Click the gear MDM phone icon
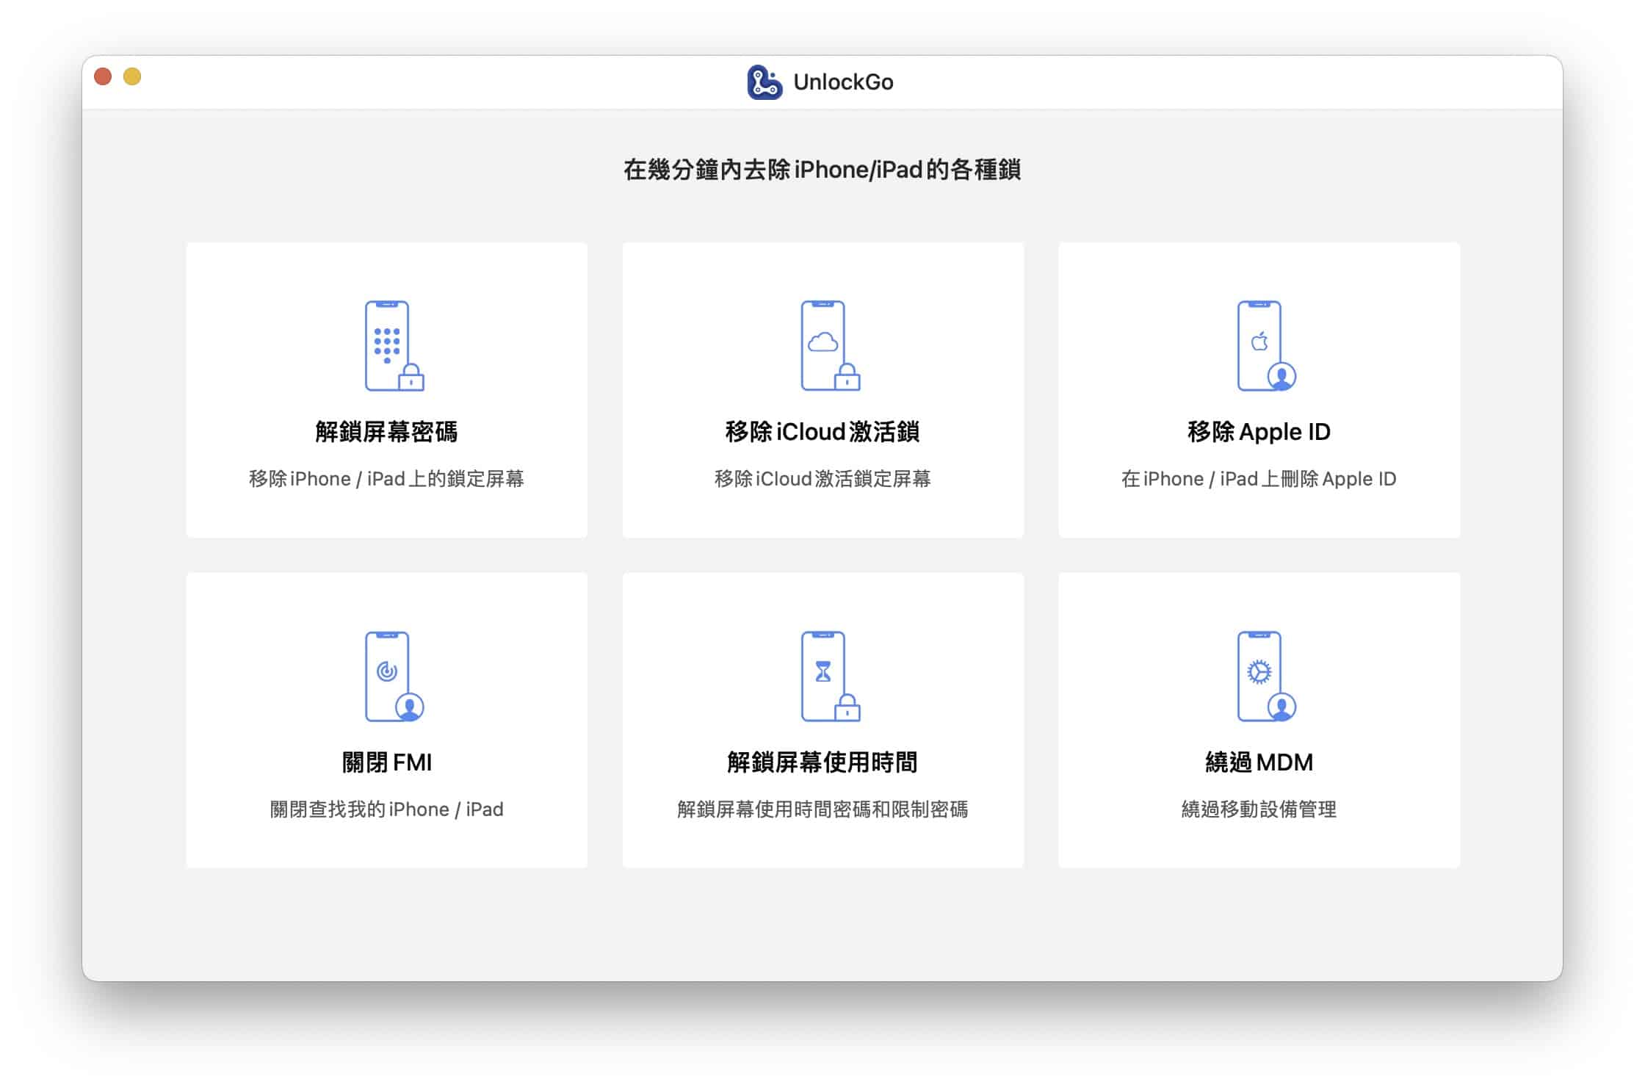This screenshot has height=1090, width=1645. [1266, 676]
